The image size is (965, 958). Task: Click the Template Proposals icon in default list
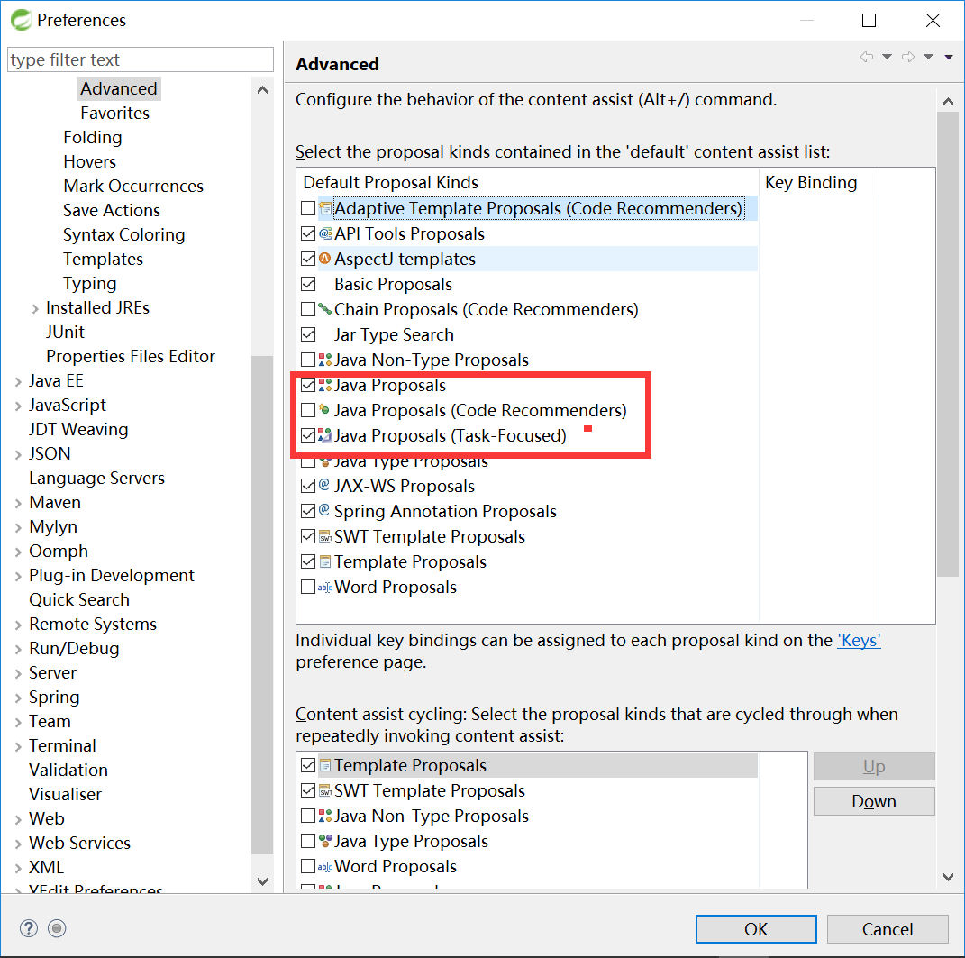[x=325, y=561]
